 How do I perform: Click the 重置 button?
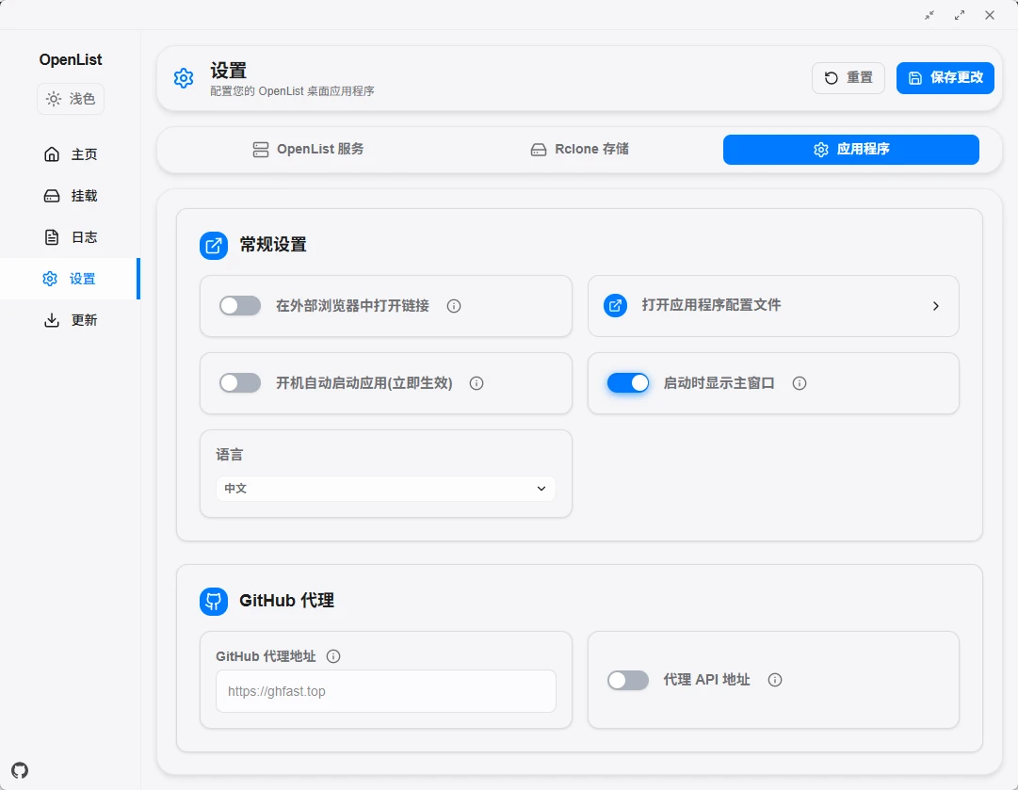point(848,78)
